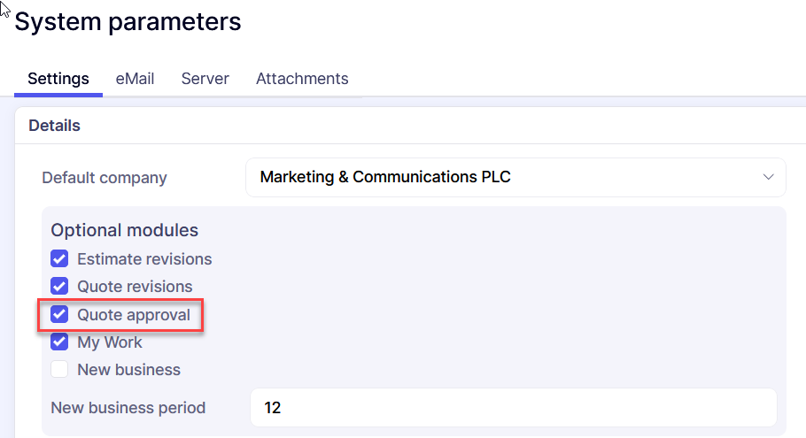Image resolution: width=806 pixels, height=438 pixels.
Task: Click the System parameters page title
Action: (128, 22)
